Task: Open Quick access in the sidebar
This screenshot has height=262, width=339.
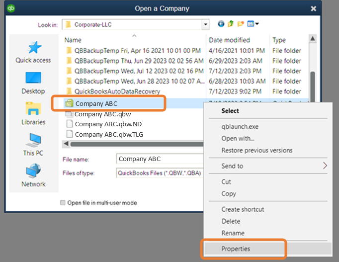Action: (x=33, y=52)
